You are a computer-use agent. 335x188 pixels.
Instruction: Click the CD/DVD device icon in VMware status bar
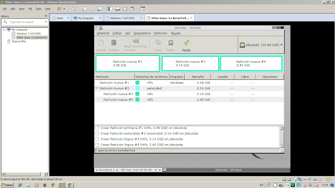click(294, 180)
